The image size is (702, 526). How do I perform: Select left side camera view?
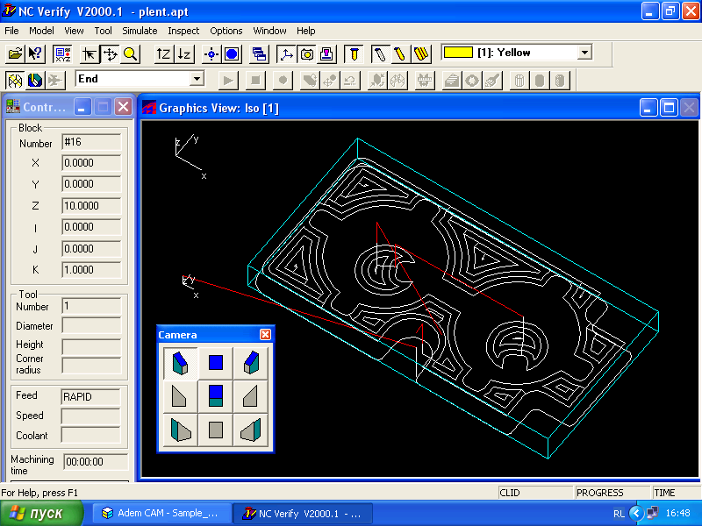click(181, 396)
